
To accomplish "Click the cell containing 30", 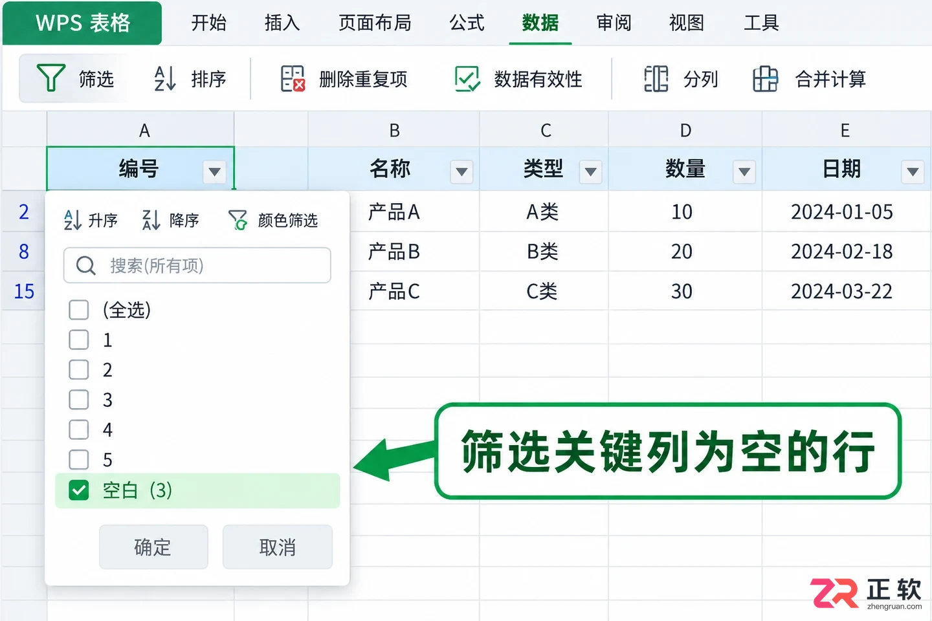I will click(x=685, y=291).
